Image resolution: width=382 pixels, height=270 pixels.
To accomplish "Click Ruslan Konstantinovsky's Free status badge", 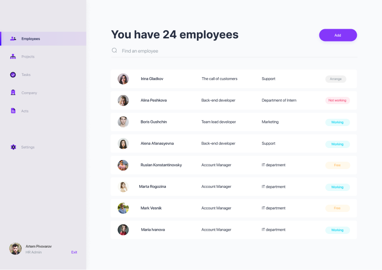I will click(x=337, y=165).
